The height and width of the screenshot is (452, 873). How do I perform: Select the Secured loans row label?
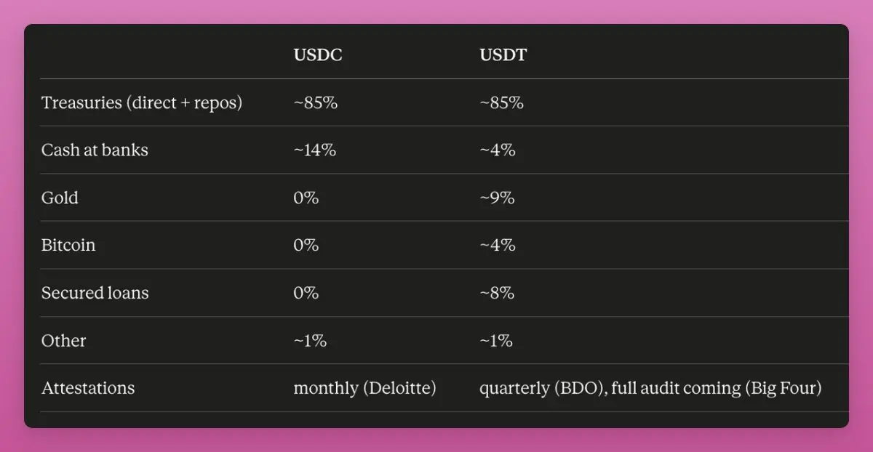pyautogui.click(x=95, y=293)
